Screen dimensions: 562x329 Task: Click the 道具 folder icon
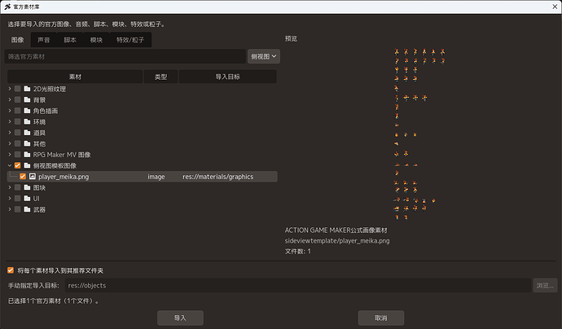(27, 132)
